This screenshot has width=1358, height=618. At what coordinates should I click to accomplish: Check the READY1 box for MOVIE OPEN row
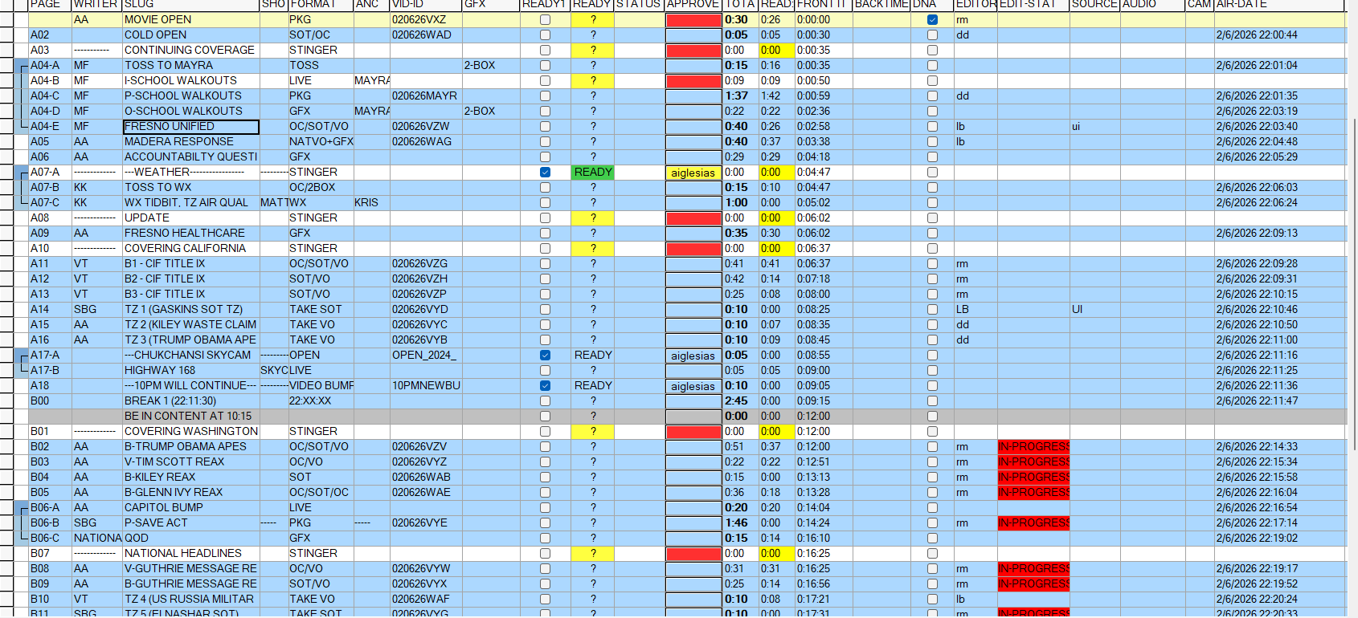[x=545, y=19]
